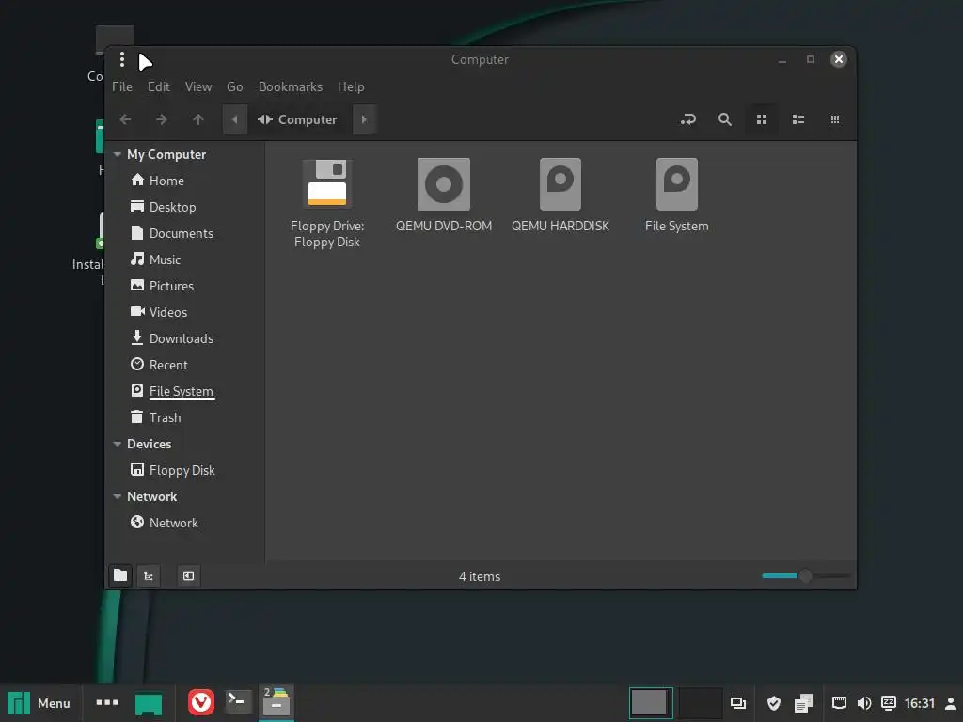Select Computer path bar button

298,119
